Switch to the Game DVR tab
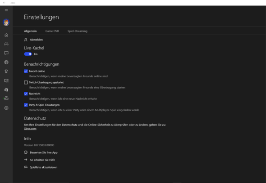 (x=52, y=31)
